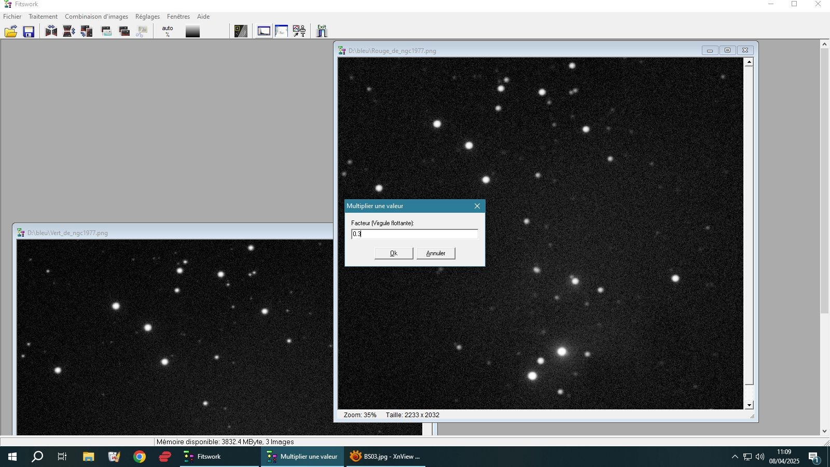
Task: Close the Multiplier une valeur dialog
Action: [477, 206]
